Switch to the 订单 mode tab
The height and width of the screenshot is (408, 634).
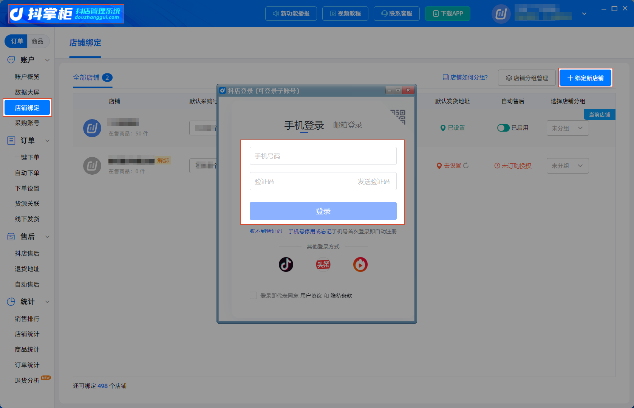tap(17, 41)
